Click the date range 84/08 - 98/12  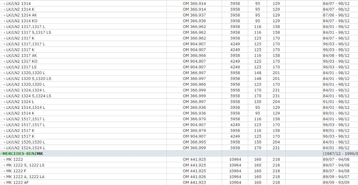336,55
